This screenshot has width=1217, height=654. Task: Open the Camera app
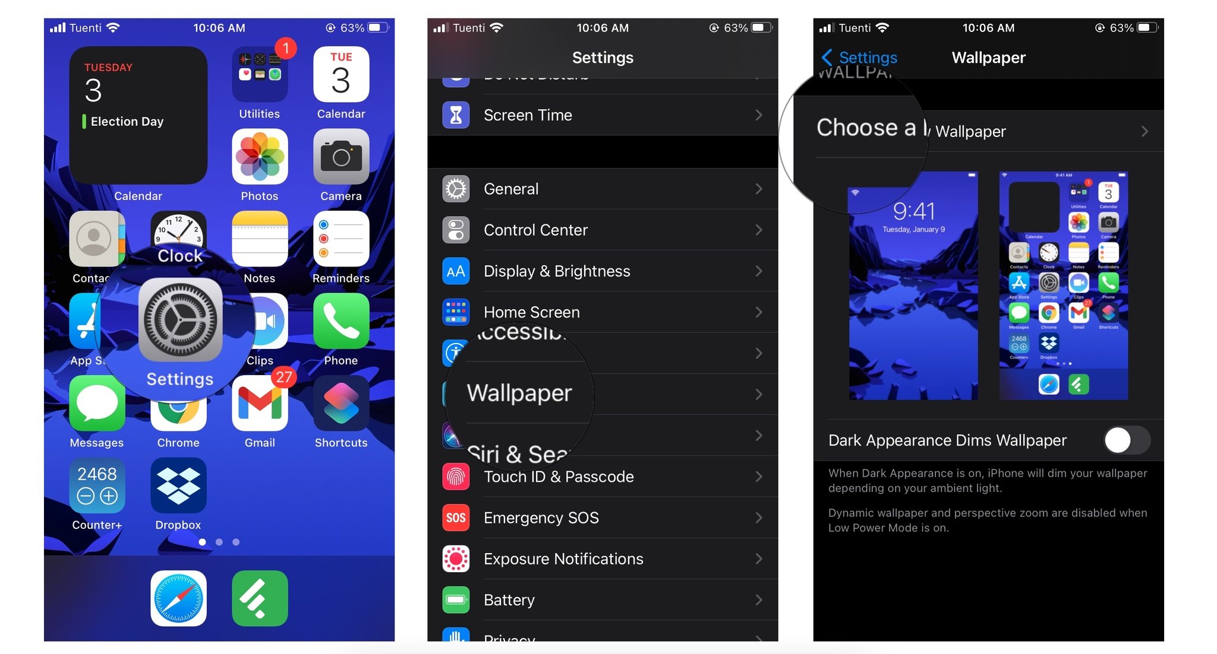(340, 161)
